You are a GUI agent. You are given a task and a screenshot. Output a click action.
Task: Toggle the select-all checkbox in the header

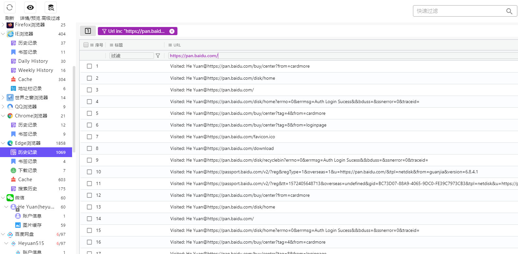(86, 45)
